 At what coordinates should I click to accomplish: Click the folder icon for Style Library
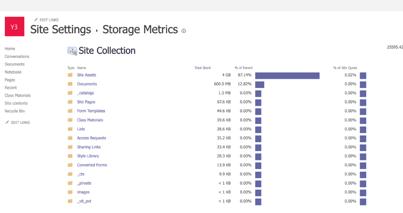coord(70,156)
